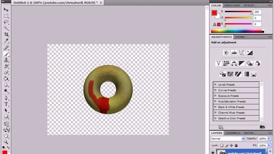
Task: Toggle lock all padlock icon
Action: pos(236,145)
